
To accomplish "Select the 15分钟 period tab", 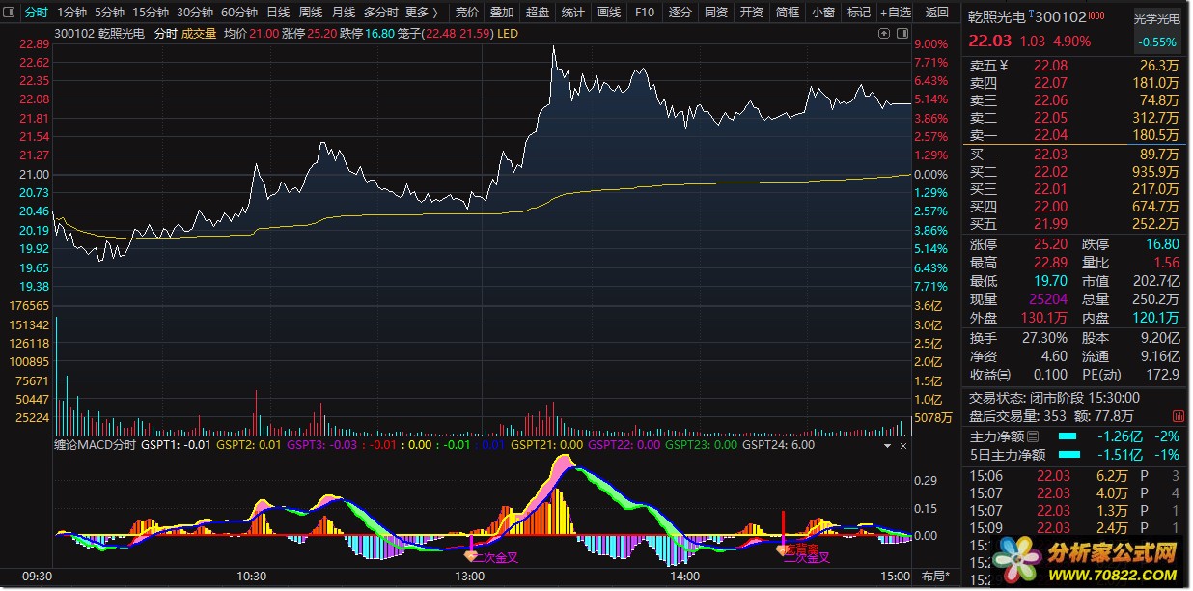I will pyautogui.click(x=151, y=13).
